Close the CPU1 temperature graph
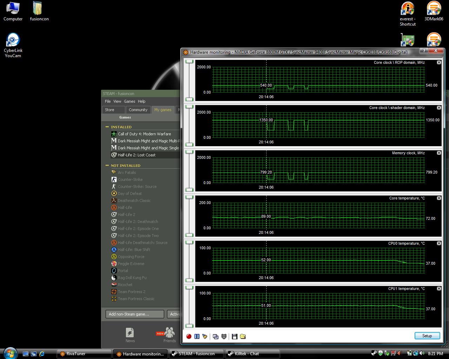 (439, 289)
